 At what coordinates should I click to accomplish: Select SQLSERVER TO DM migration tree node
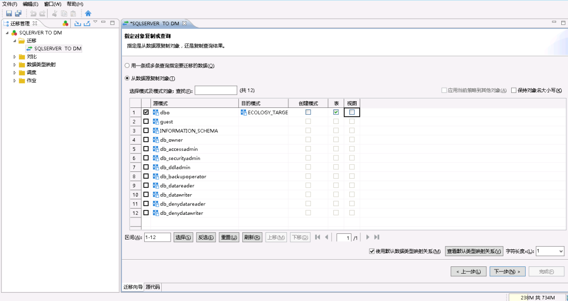pyautogui.click(x=54, y=49)
